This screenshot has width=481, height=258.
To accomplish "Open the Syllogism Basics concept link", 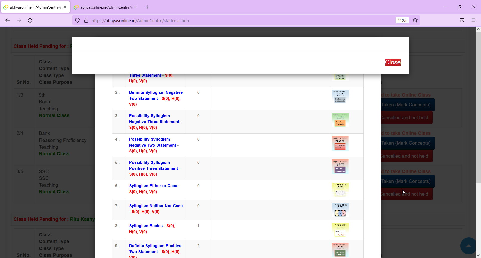I will [146, 226].
